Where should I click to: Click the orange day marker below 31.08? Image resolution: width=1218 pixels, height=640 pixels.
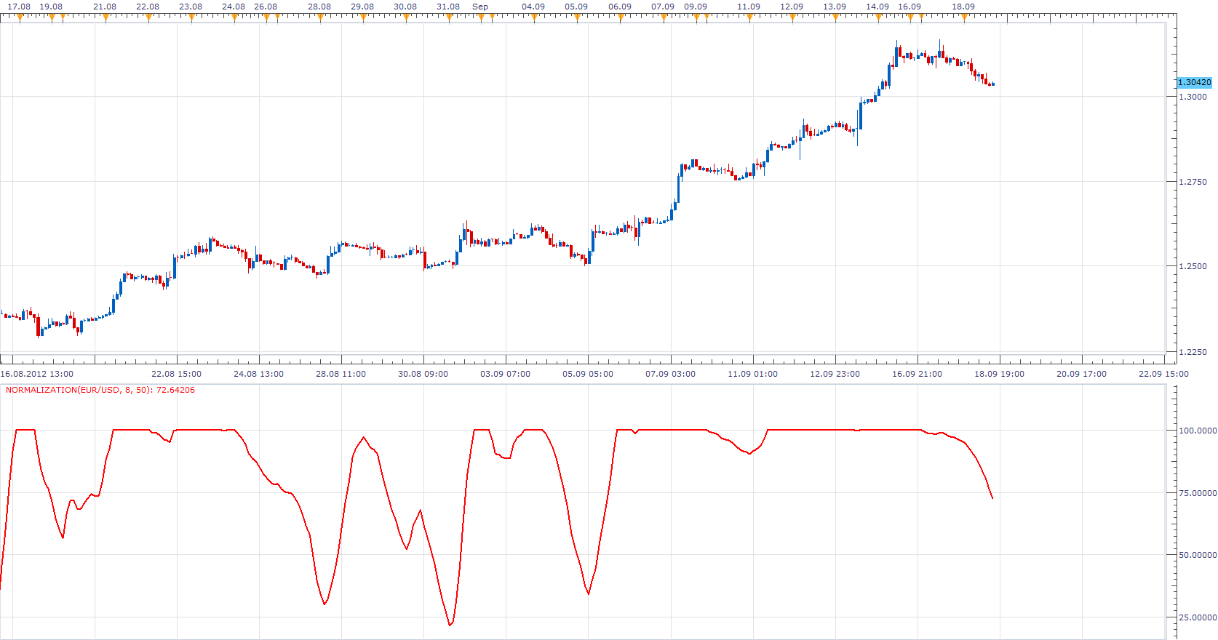[x=449, y=17]
